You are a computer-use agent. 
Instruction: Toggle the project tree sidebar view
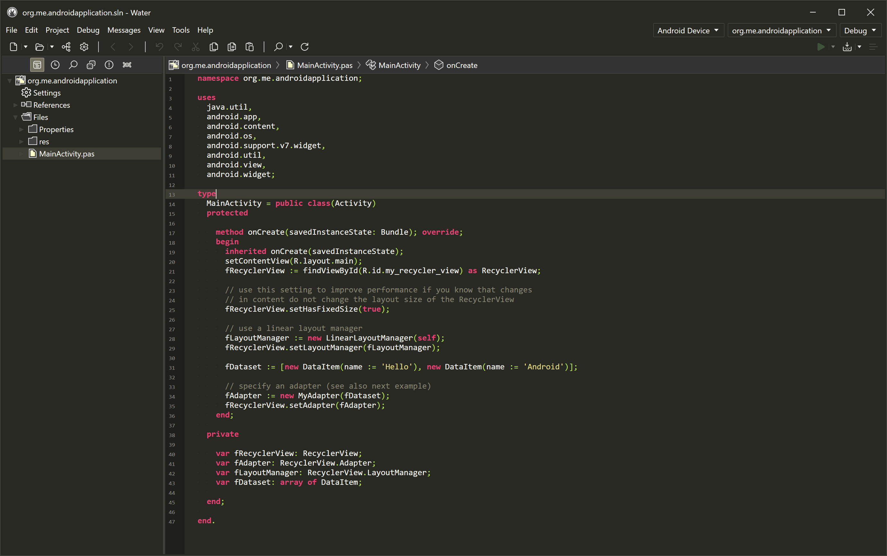point(37,65)
